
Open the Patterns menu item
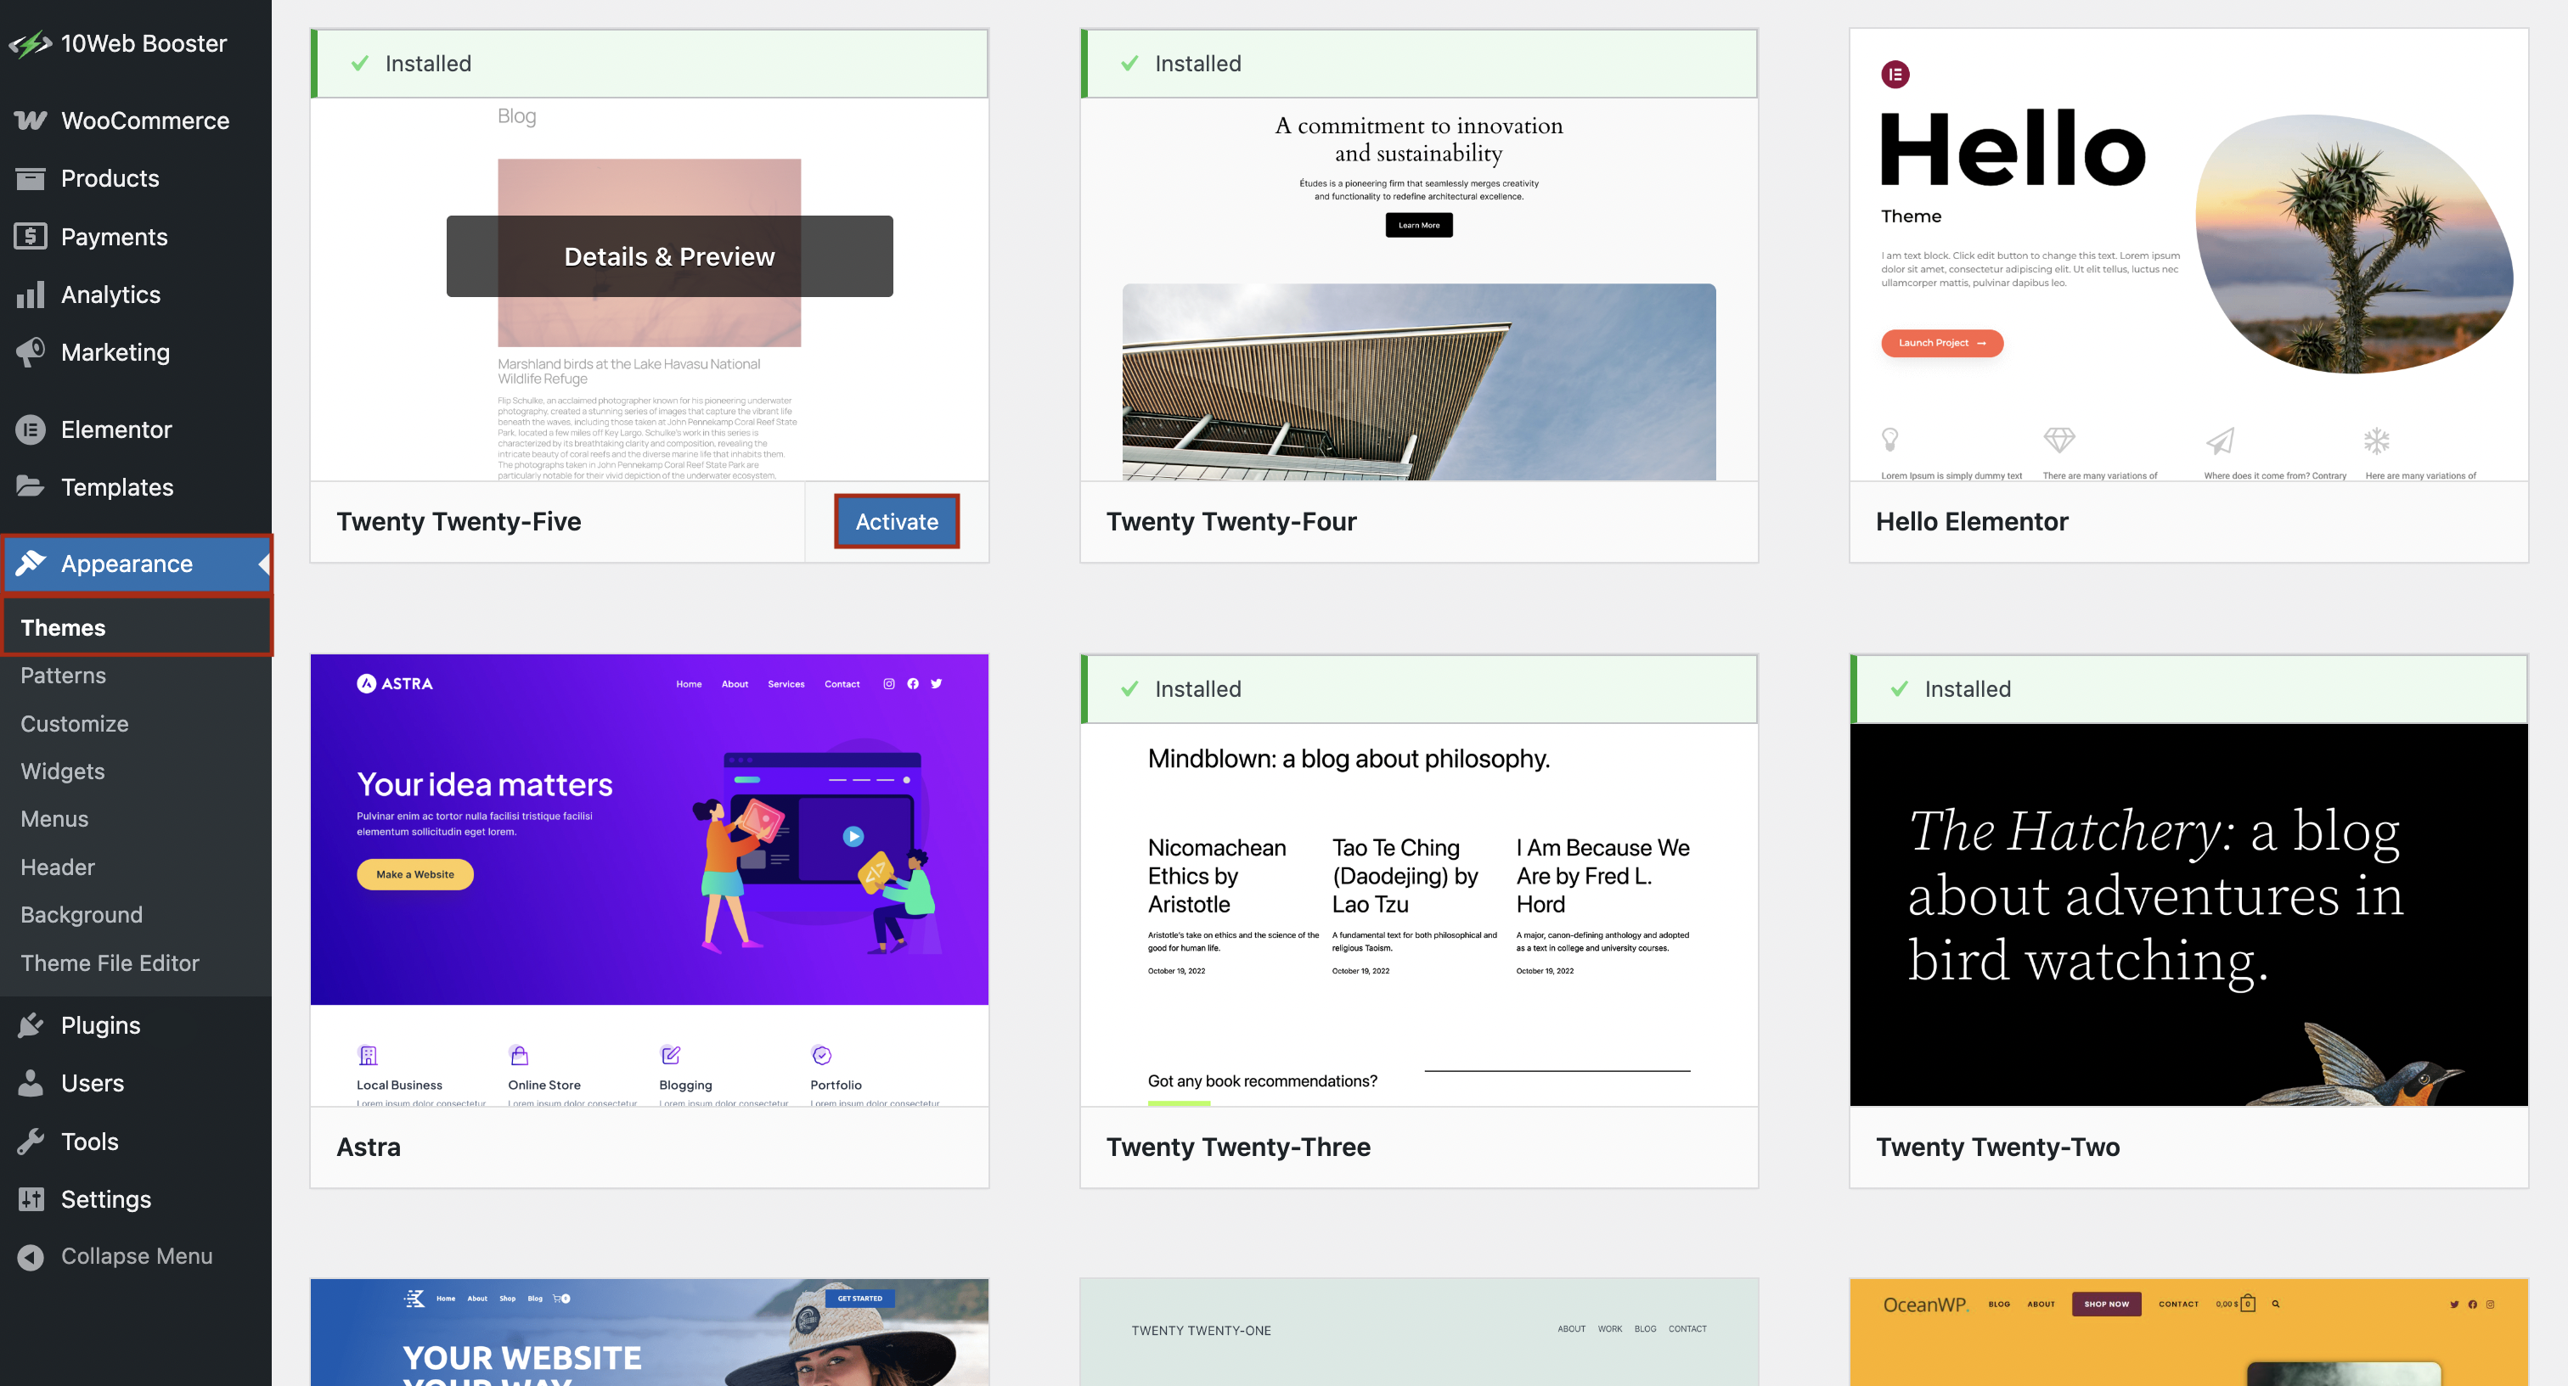click(x=63, y=675)
